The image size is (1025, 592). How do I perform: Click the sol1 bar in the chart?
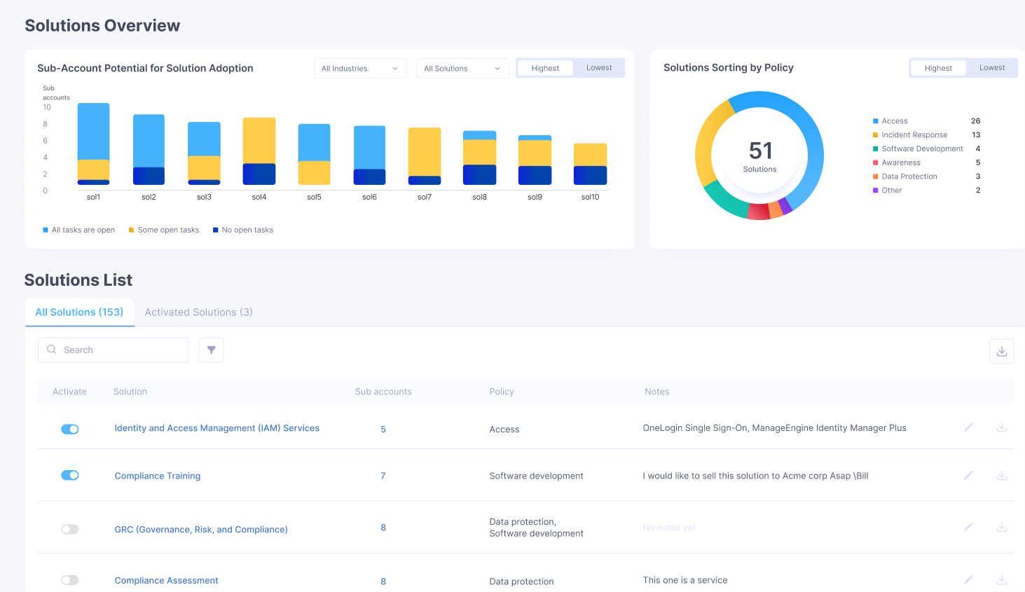[x=93, y=144]
